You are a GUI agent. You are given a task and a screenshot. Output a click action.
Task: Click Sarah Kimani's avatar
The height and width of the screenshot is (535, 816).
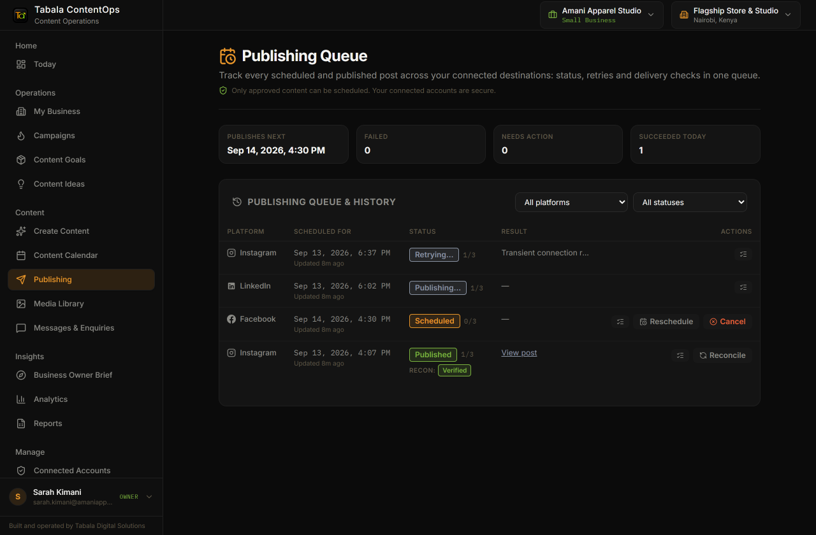(x=18, y=497)
